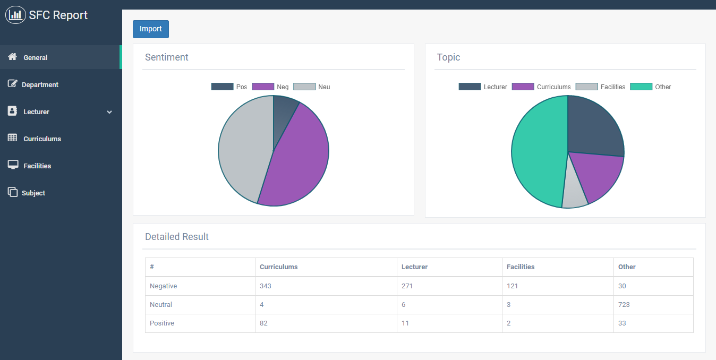Open the Department menu item
This screenshot has height=360, width=716.
[61, 84]
